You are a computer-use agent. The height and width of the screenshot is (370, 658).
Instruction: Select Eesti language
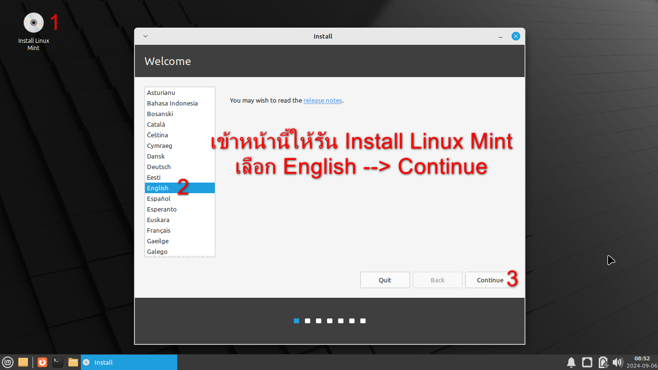180,177
